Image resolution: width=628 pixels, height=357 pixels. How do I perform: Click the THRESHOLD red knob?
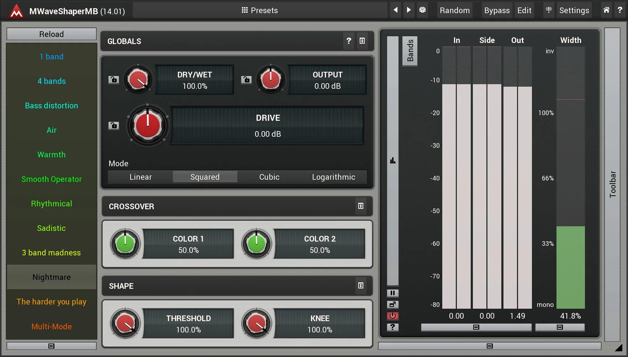(125, 323)
